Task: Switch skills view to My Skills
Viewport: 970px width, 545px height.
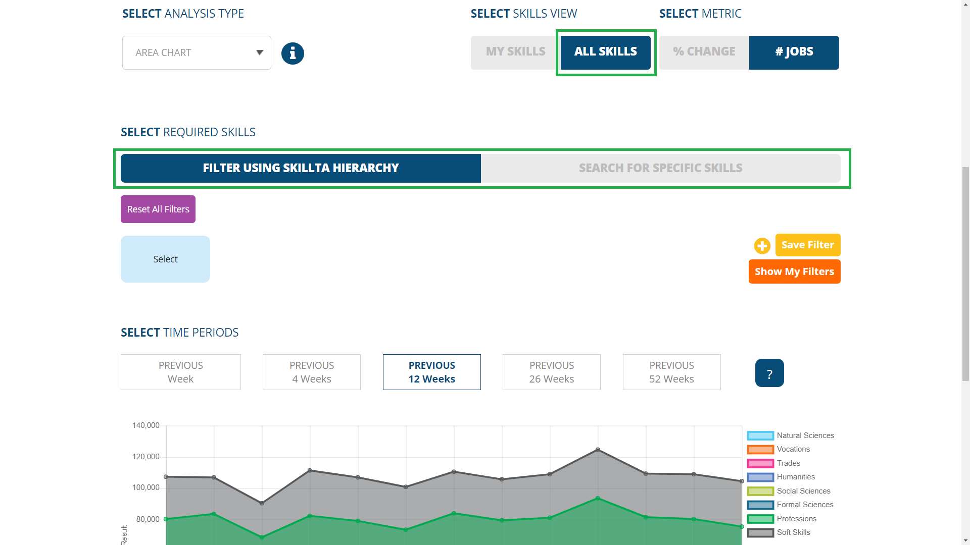Action: 515,52
